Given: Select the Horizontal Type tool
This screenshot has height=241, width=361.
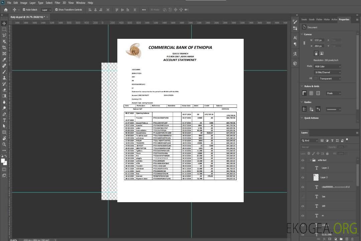Looking at the screenshot, I should [4, 120].
